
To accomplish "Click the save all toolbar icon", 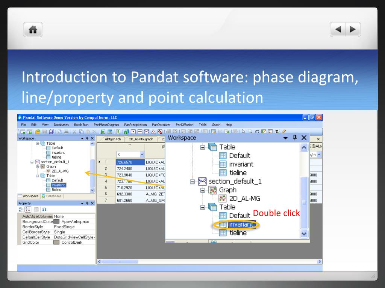I will [x=51, y=132].
